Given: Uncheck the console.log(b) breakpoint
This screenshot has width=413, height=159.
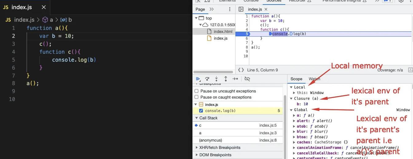Looking at the screenshot, I should [201, 111].
